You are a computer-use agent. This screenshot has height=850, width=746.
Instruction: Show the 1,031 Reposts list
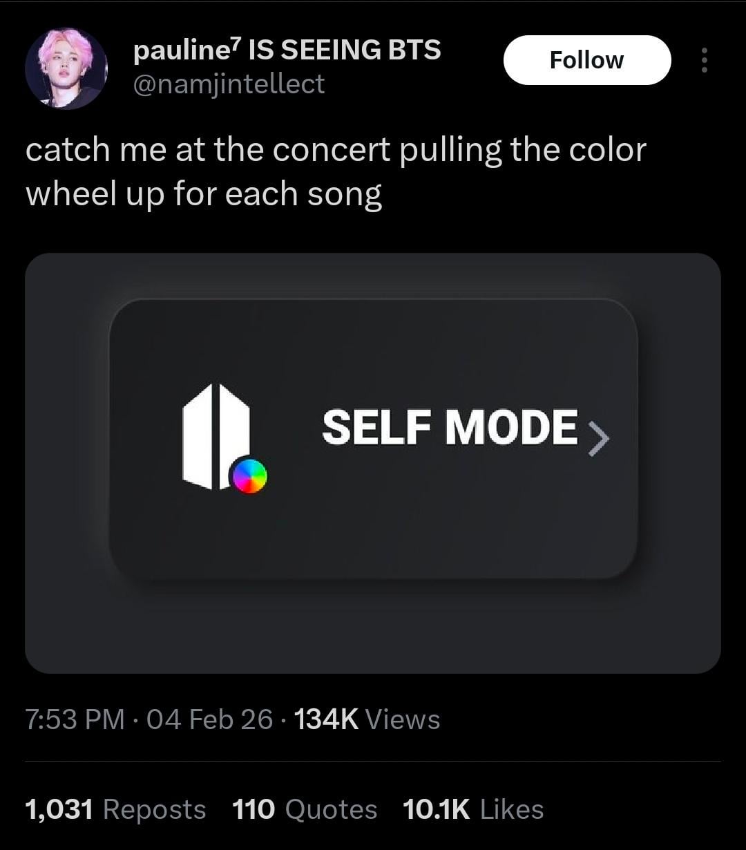[x=115, y=809]
